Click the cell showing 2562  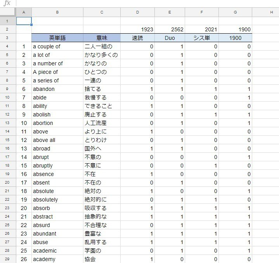[x=170, y=29]
